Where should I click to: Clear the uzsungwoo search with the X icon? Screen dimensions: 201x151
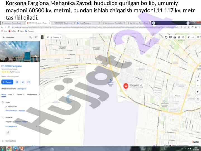tap(36, 37)
